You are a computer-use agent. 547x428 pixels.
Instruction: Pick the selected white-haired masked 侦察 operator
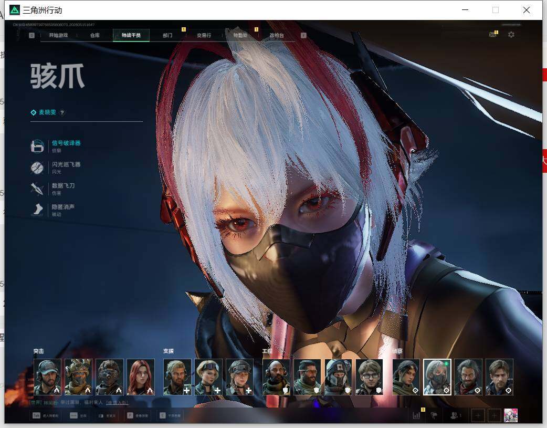coord(437,377)
